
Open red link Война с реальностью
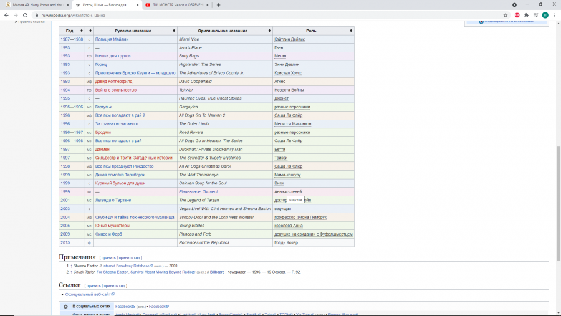[x=115, y=90]
